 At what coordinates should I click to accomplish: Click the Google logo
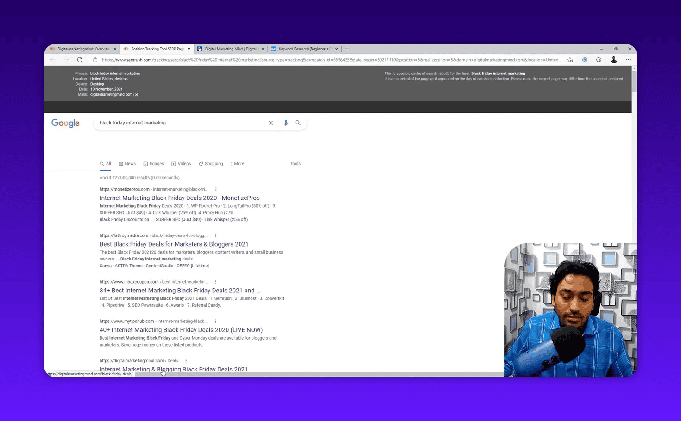coord(65,123)
